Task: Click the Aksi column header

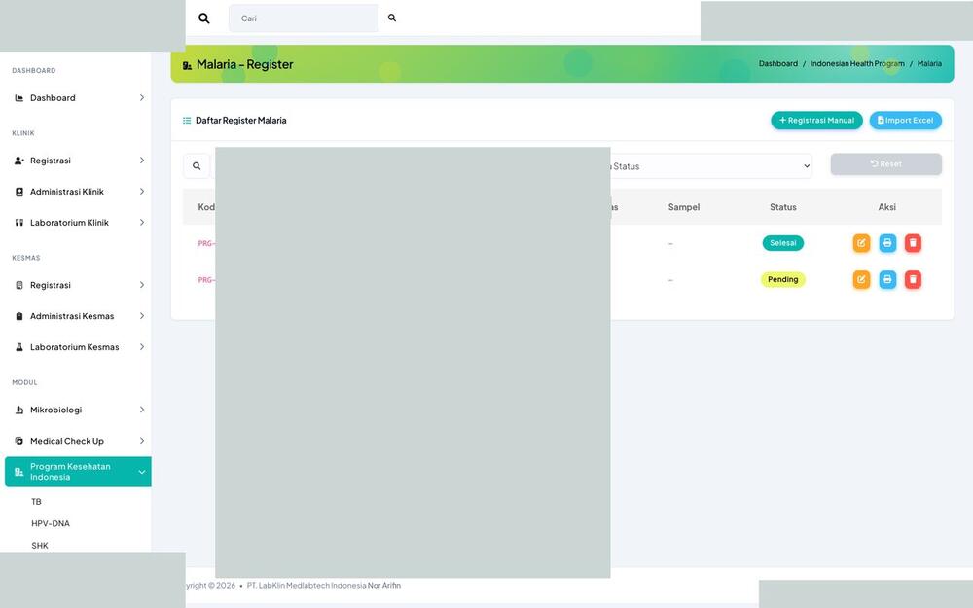Action: coord(886,207)
